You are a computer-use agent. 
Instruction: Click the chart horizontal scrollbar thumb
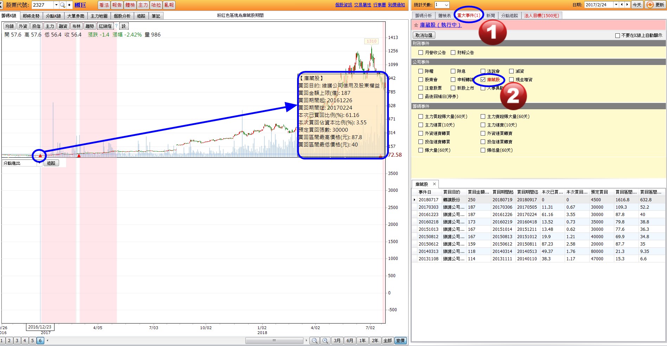click(x=274, y=340)
